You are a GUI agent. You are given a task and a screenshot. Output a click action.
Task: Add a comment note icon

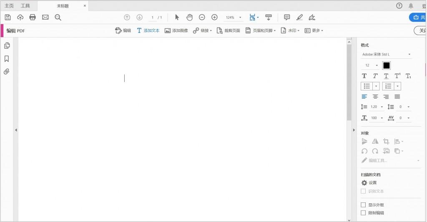[287, 17]
